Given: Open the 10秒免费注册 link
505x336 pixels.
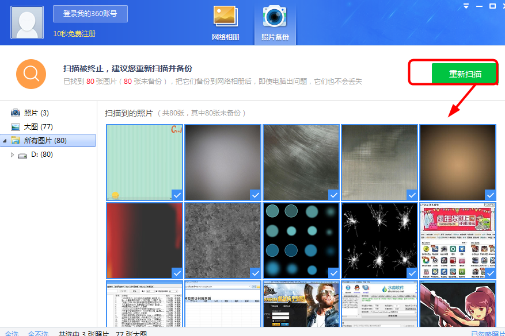Looking at the screenshot, I should pyautogui.click(x=74, y=34).
